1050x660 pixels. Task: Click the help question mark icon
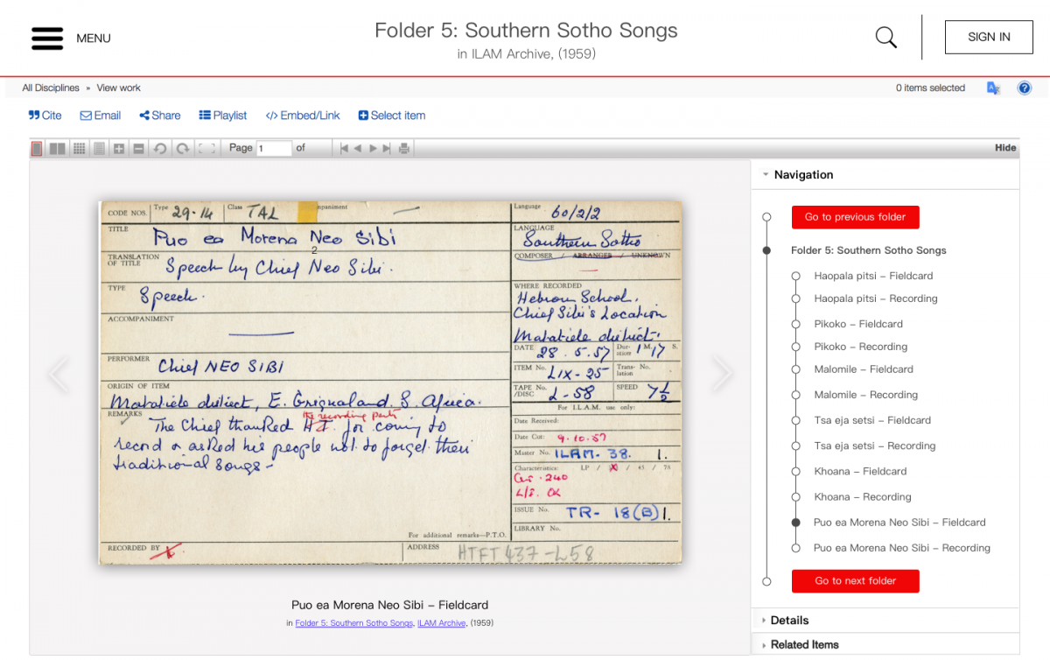pos(1025,88)
